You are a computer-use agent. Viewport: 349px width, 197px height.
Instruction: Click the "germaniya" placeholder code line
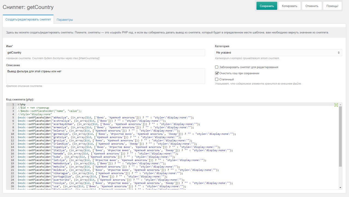[x=126, y=134]
